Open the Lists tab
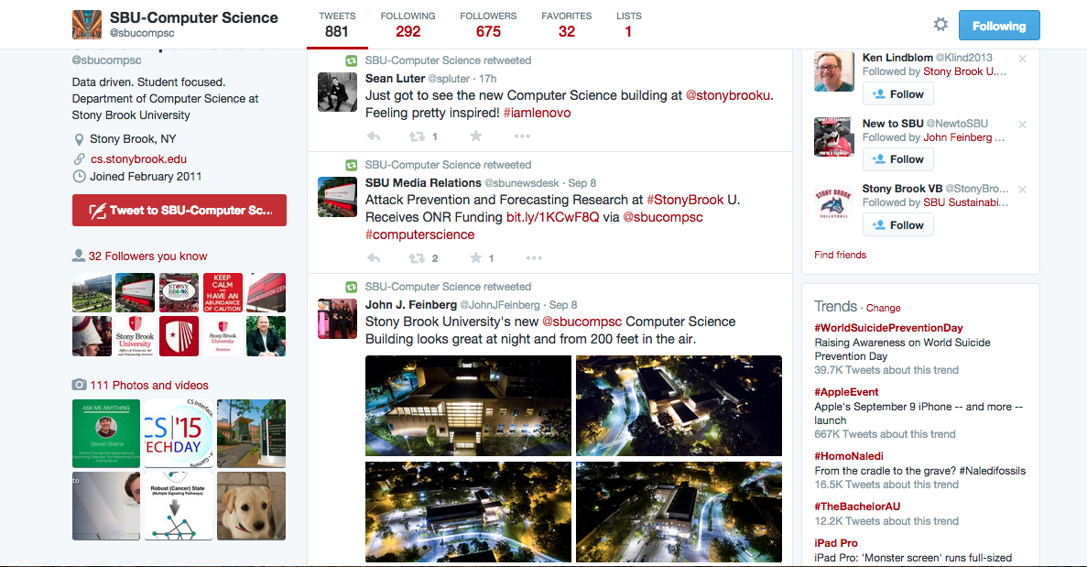 coord(628,25)
